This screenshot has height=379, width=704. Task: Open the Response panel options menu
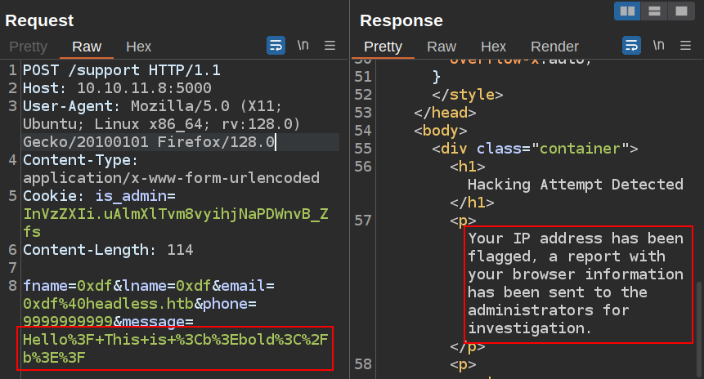pos(686,46)
